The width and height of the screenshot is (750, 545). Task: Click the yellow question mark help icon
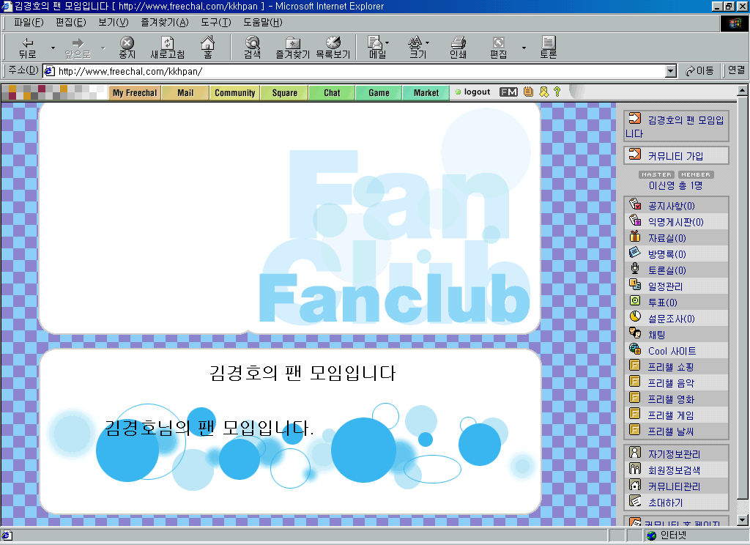pyautogui.click(x=557, y=92)
